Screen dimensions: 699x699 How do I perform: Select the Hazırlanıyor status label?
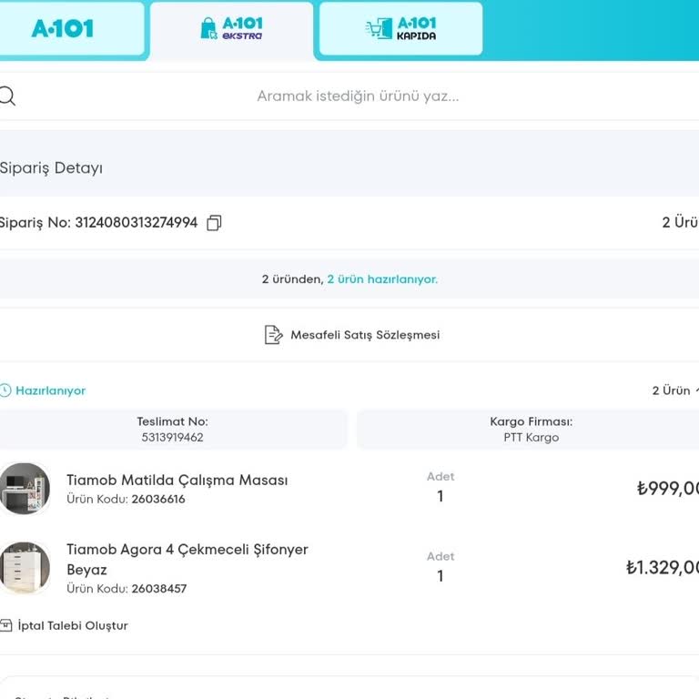click(50, 390)
